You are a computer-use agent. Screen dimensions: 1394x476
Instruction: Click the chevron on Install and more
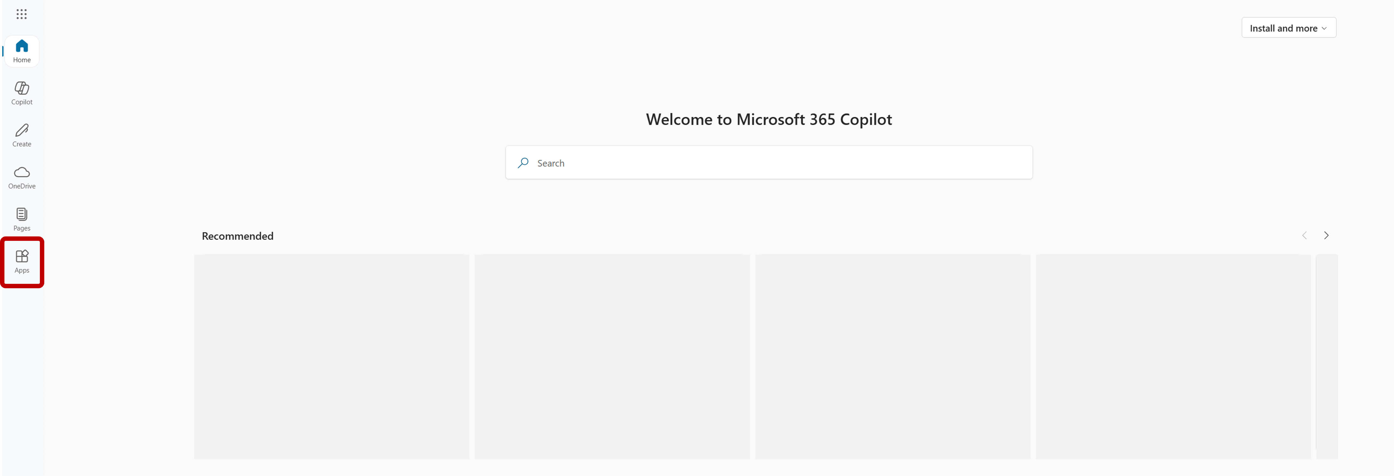[x=1324, y=28]
